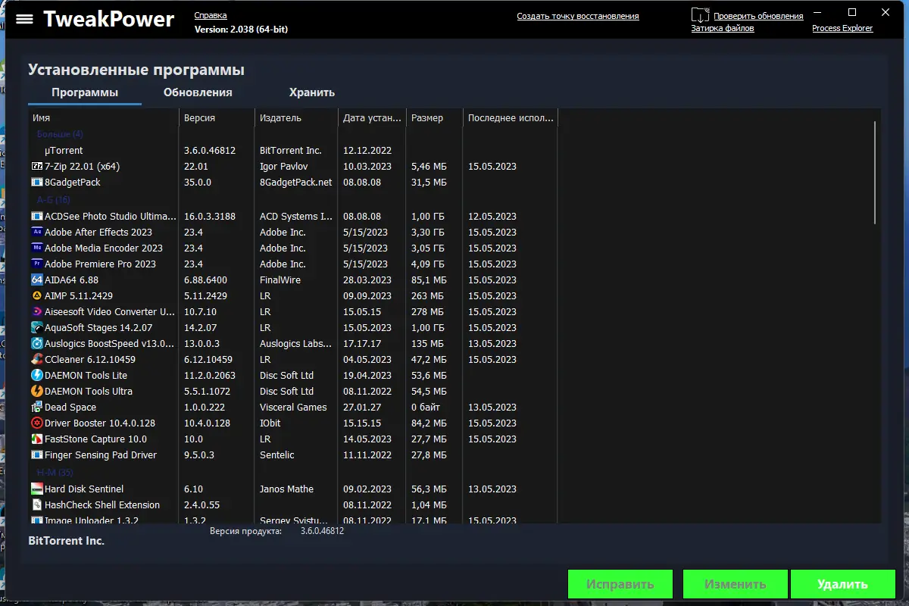Sort by the Издатель column header

click(296, 118)
